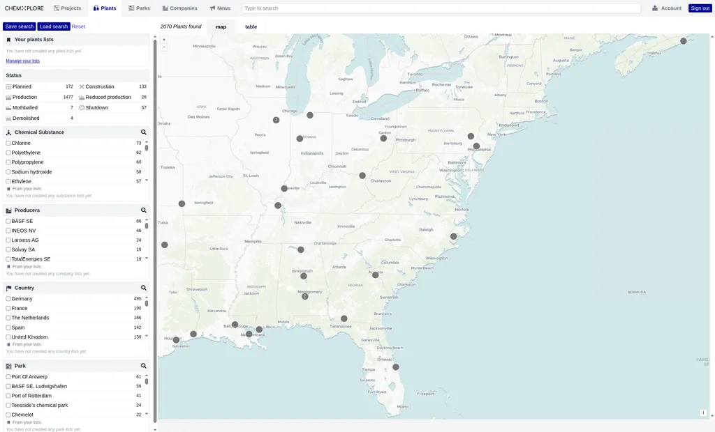The image size is (715, 432).
Task: Click the cluster marker near Montgomery
Action: click(x=304, y=296)
